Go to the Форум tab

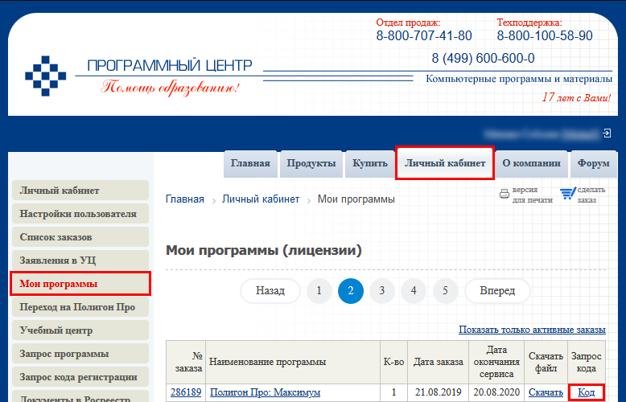[x=593, y=163]
